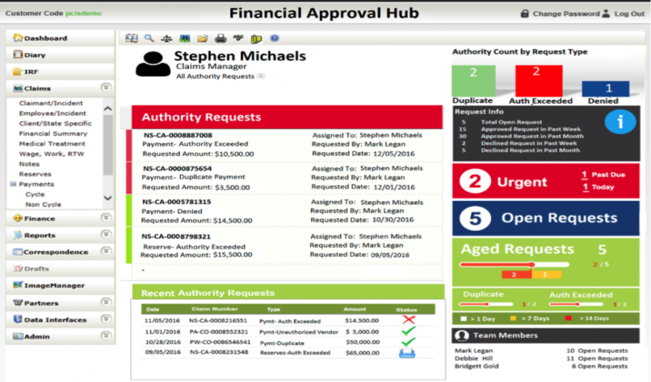Select Reserves in Claims submenu
This screenshot has height=382, width=651.
(x=35, y=174)
